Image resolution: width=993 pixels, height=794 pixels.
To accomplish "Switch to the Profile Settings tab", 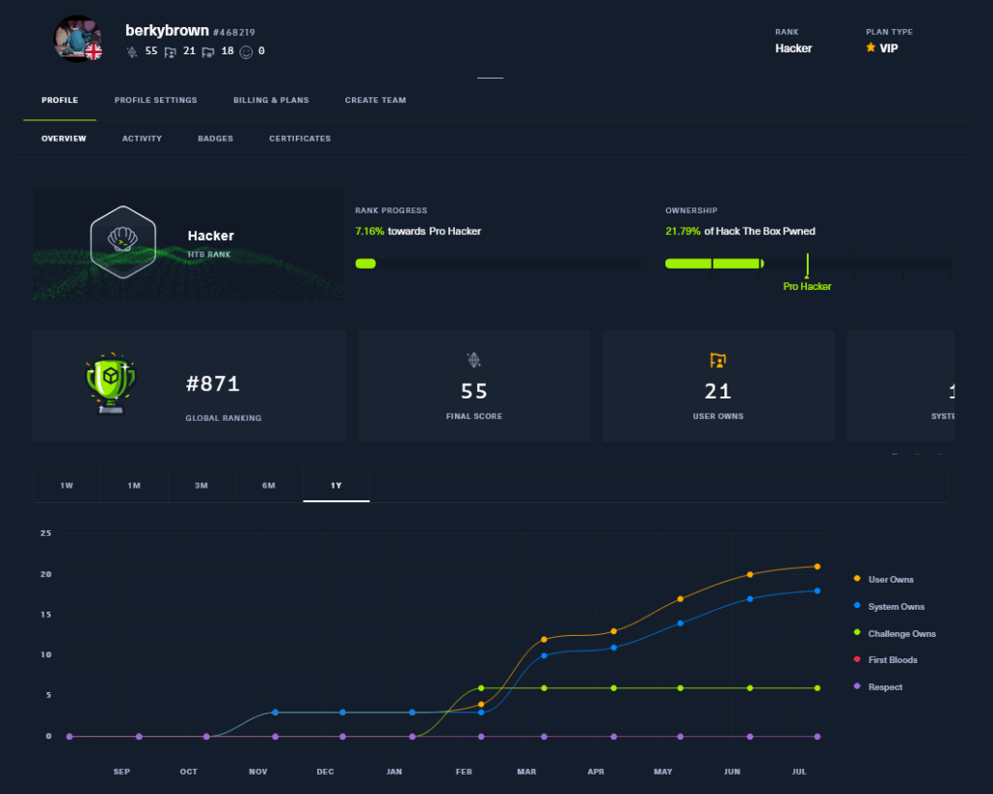I will click(x=156, y=100).
